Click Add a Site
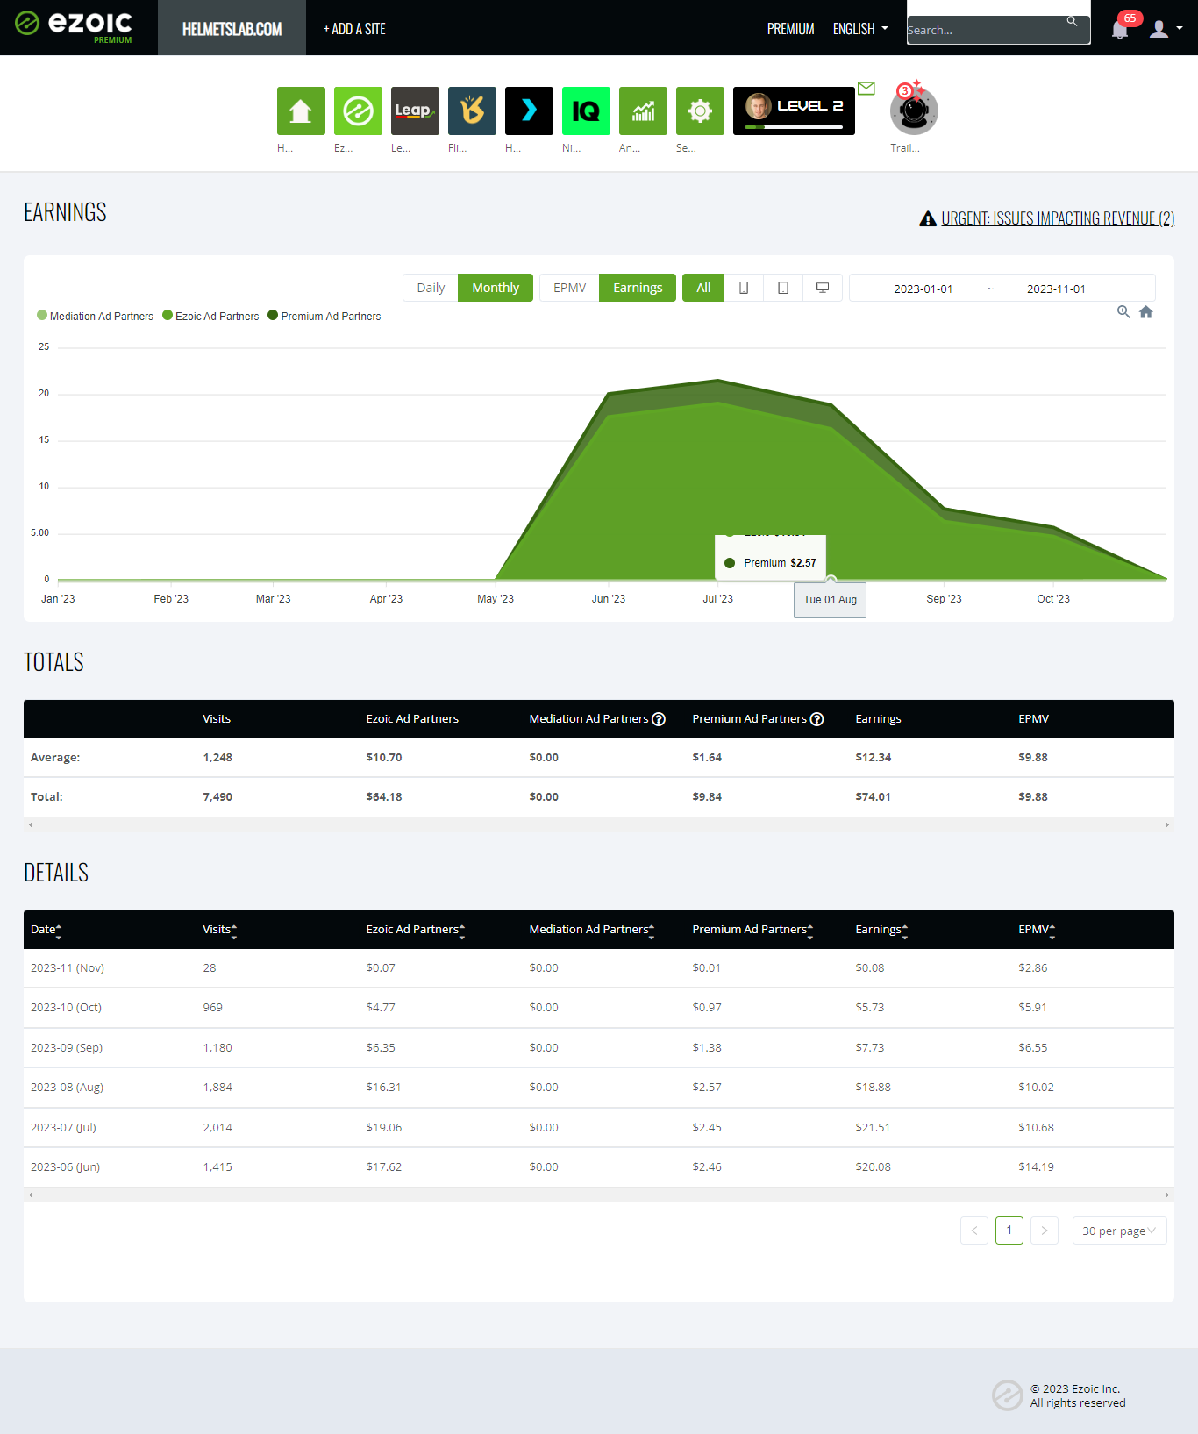This screenshot has height=1434, width=1198. [x=354, y=29]
